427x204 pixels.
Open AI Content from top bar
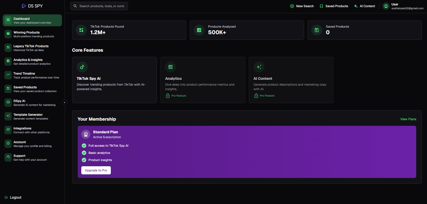(x=364, y=6)
